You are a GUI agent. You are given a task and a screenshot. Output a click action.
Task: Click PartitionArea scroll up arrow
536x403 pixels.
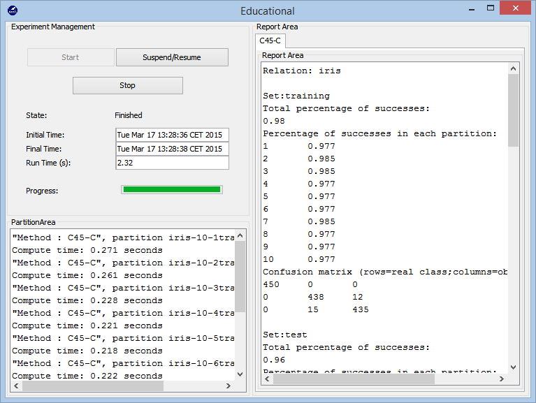tap(240, 235)
